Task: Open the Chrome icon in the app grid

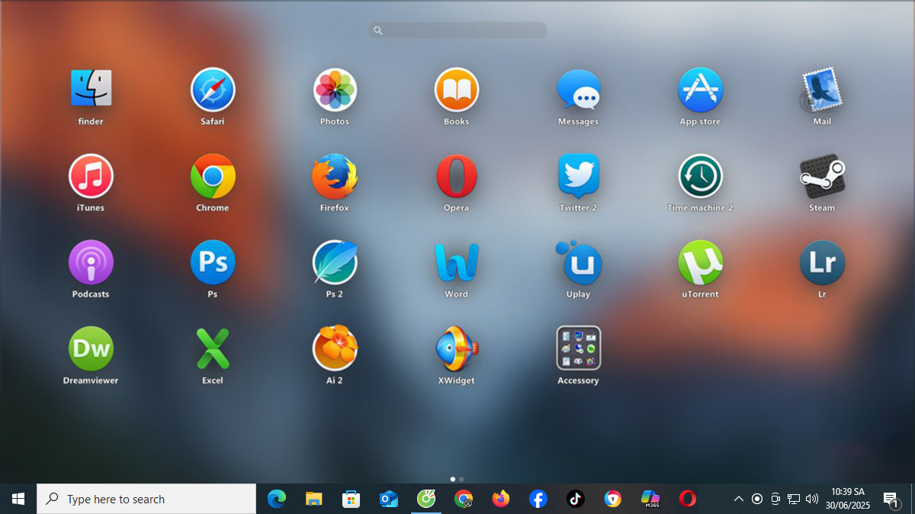Action: coord(213,175)
